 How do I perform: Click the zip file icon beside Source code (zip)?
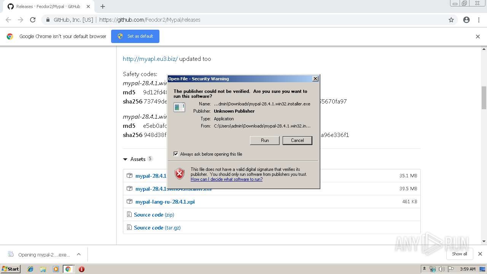[x=129, y=214]
